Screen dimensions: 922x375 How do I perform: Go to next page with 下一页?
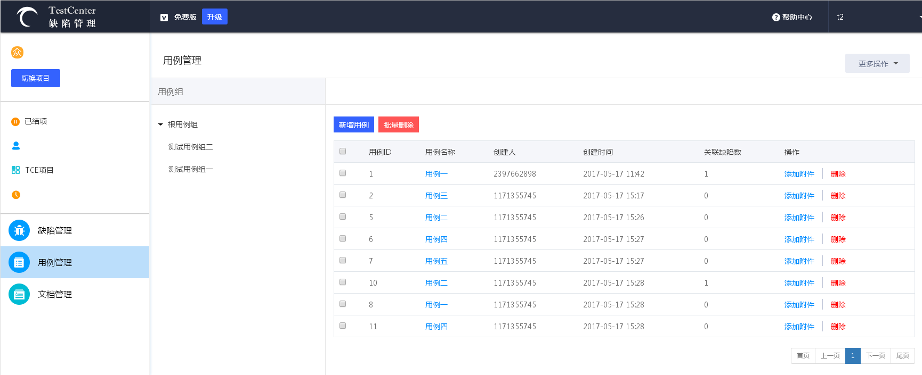click(x=875, y=355)
